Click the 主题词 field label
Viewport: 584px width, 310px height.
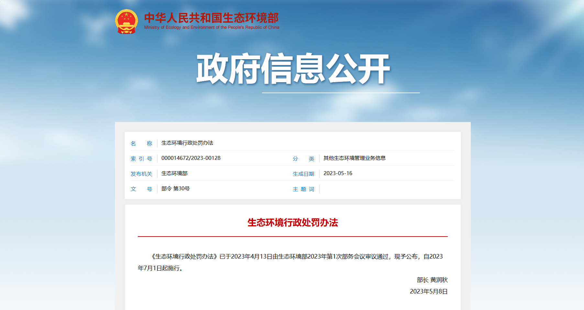pos(303,189)
